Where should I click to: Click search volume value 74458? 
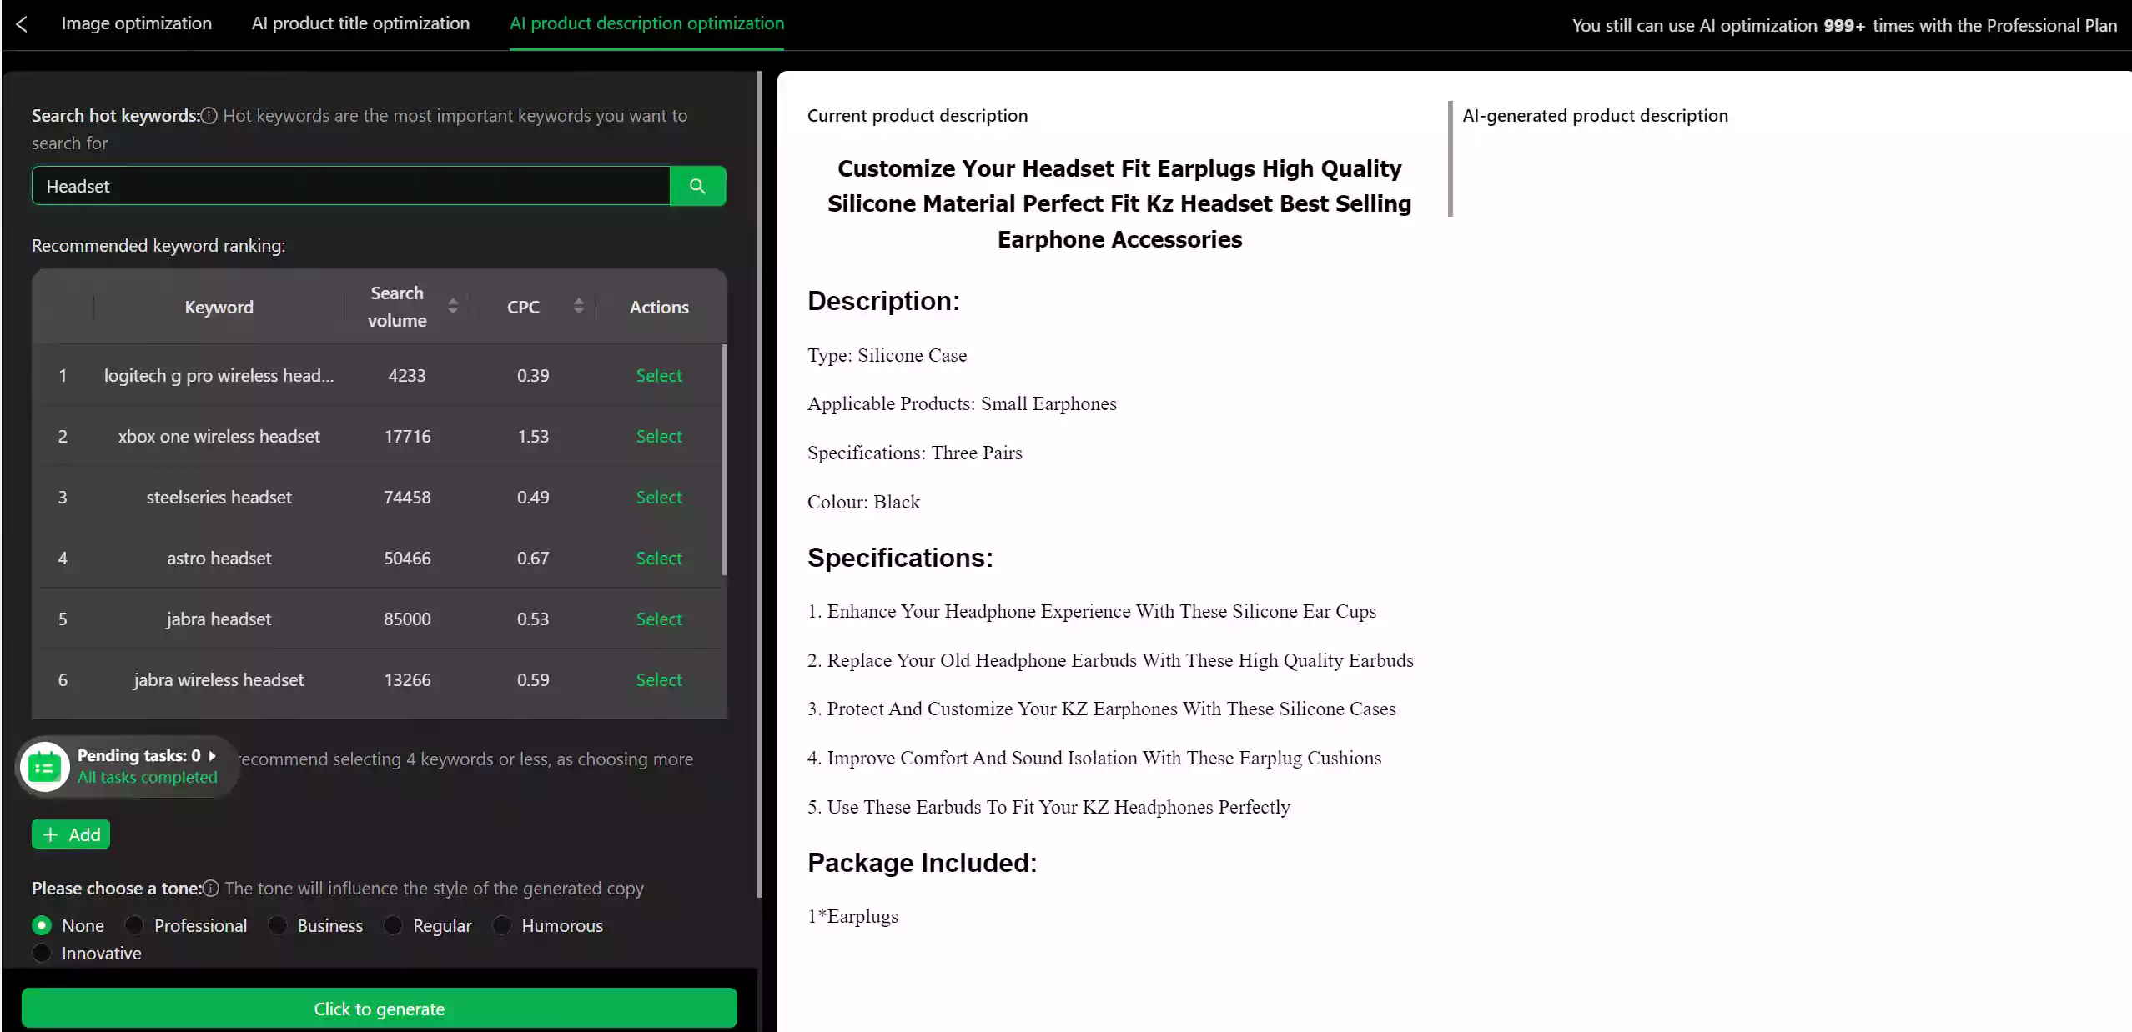pos(407,498)
